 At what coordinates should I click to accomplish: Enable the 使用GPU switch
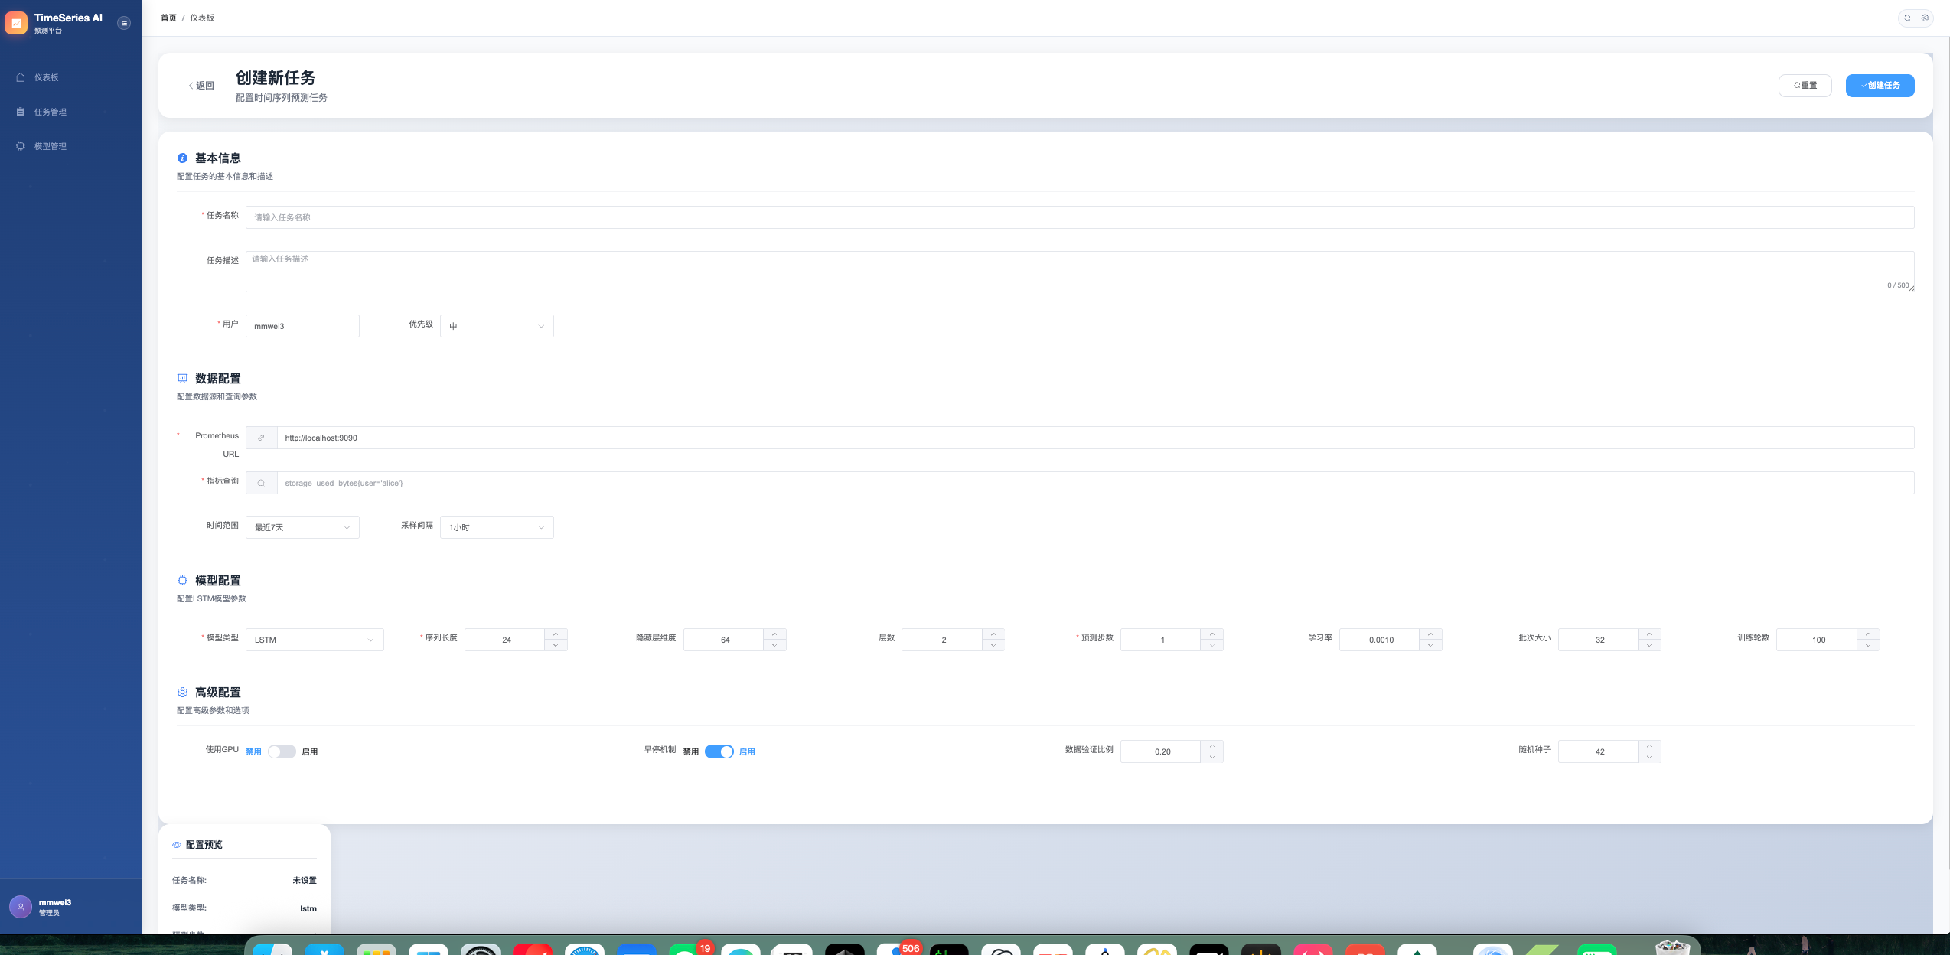pyautogui.click(x=282, y=751)
